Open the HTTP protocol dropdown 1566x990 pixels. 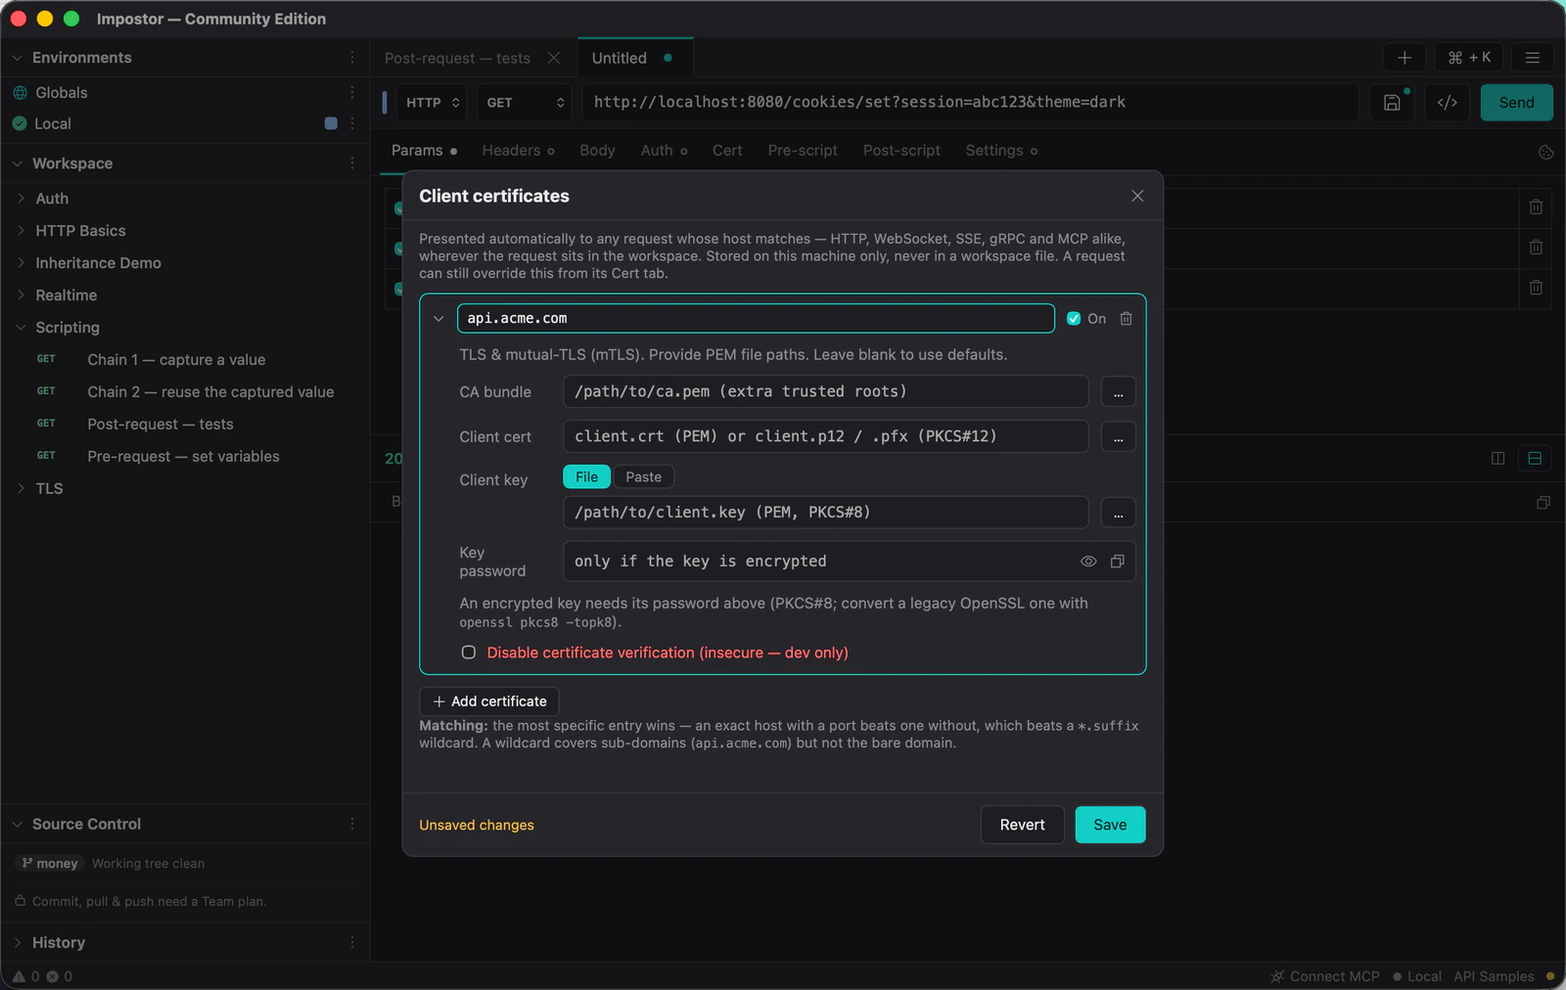point(433,103)
